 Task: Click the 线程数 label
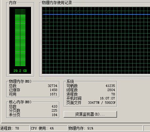point(72,90)
